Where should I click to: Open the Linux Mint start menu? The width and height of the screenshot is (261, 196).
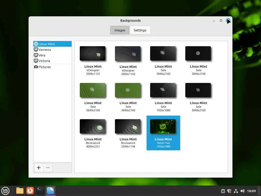click(5, 191)
